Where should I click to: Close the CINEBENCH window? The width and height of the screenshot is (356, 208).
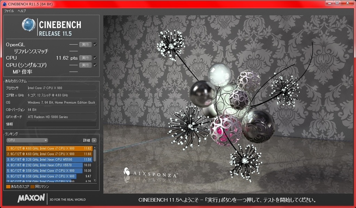coord(348,3)
